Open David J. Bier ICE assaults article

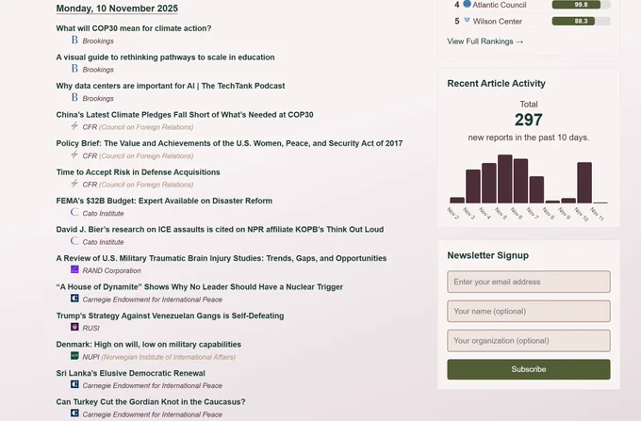pyautogui.click(x=220, y=229)
